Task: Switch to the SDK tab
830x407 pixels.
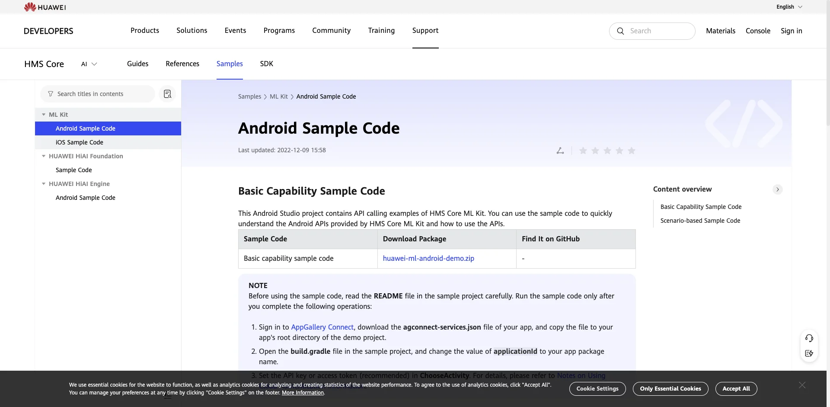Action: pos(266,64)
